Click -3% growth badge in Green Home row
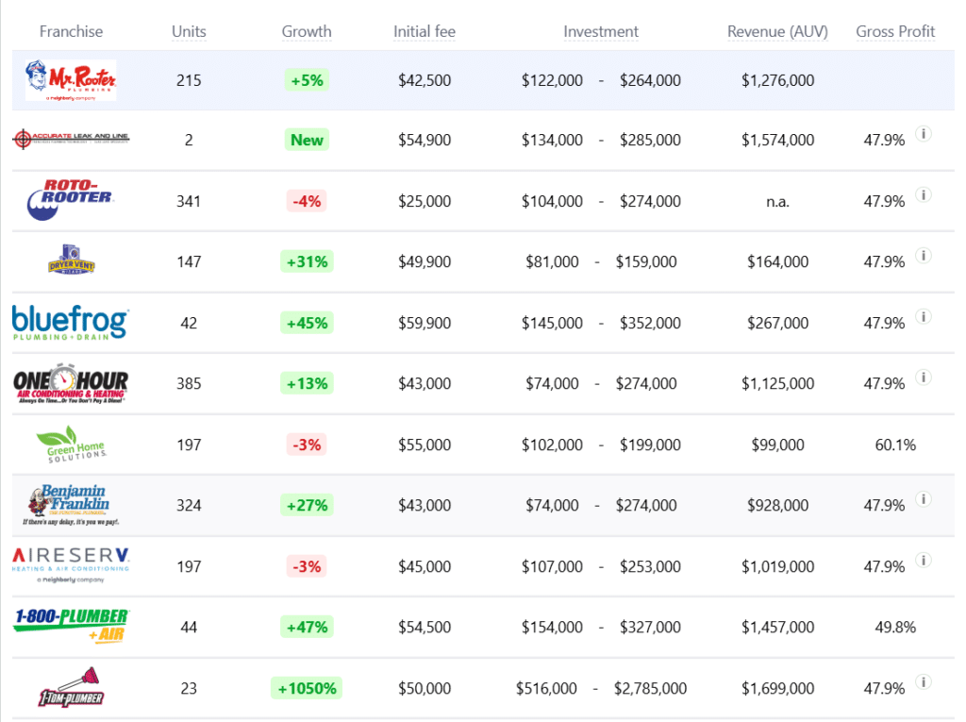 (x=307, y=445)
